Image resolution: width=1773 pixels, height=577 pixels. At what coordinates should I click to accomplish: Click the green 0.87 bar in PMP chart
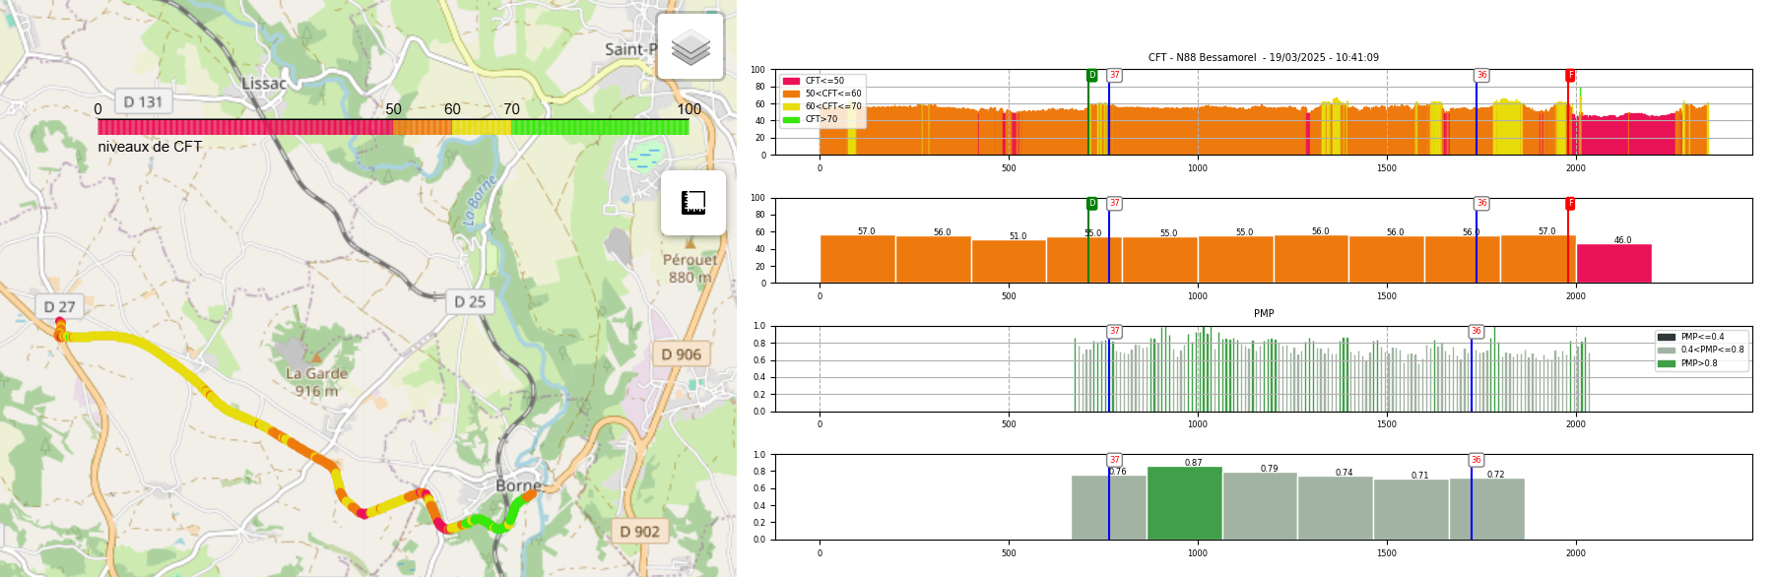click(x=1184, y=503)
